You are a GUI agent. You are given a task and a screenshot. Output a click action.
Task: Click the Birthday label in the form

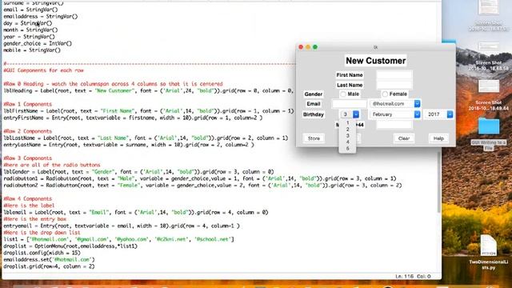tap(313, 114)
